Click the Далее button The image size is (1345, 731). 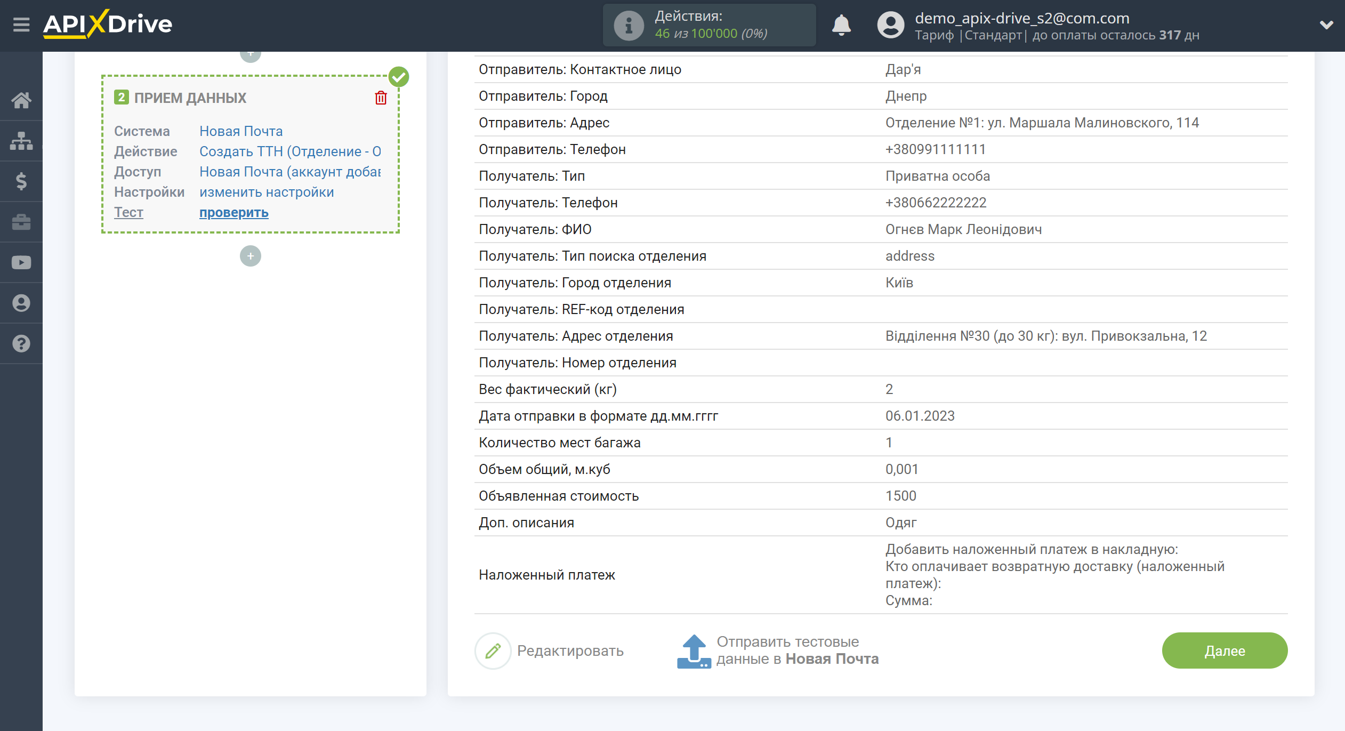pos(1225,650)
